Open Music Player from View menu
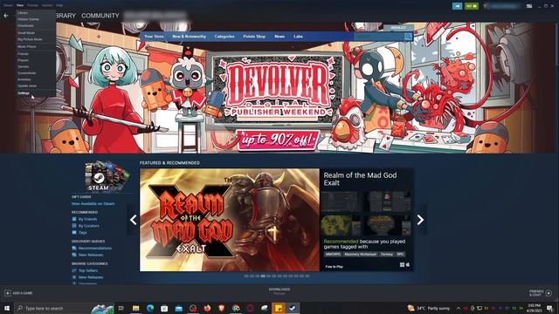Image resolution: width=559 pixels, height=314 pixels. 27,46
